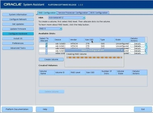Screen dimensions: 153x113
Task: Click the Volume ID column header
Action: pyautogui.click(x=62, y=72)
